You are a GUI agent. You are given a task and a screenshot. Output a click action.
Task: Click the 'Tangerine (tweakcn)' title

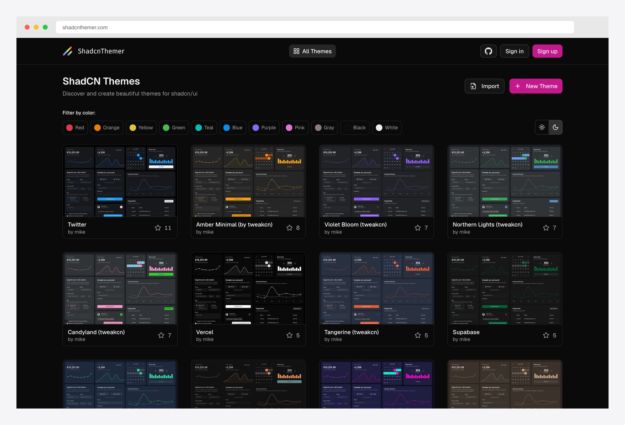point(352,332)
